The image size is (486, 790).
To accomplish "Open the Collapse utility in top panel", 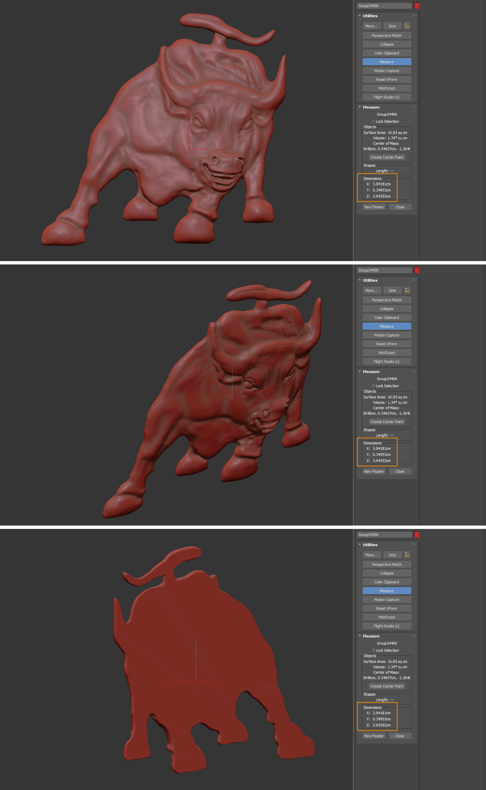I will tap(387, 44).
